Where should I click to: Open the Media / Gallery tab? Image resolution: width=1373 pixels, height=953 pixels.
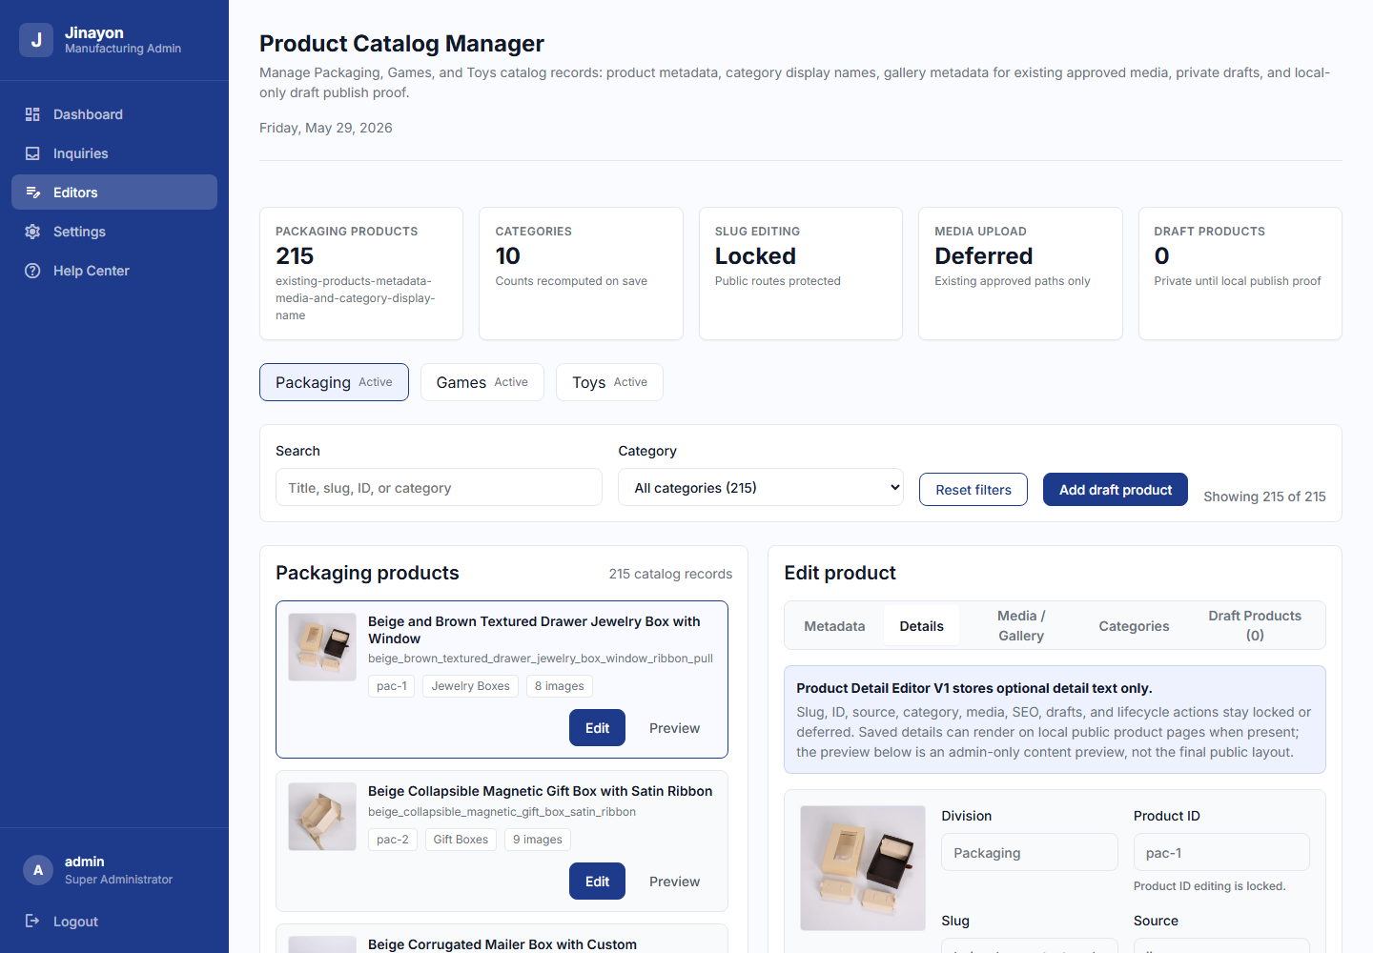[1021, 626]
